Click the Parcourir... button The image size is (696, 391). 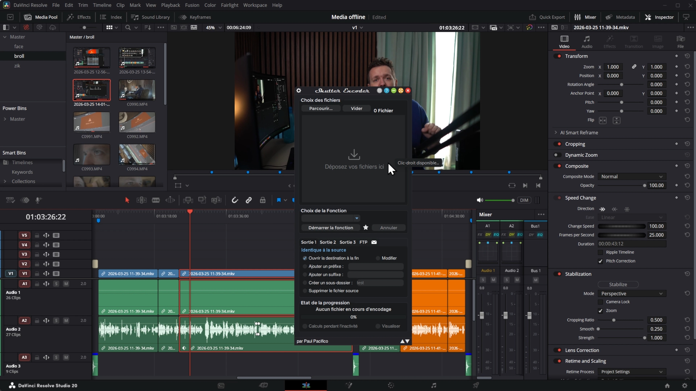tap(321, 109)
